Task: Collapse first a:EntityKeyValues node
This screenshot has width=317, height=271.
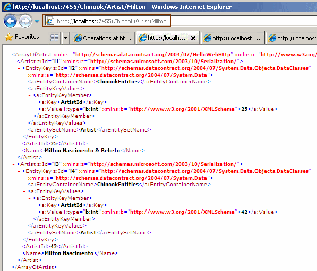Action: click(x=24, y=89)
